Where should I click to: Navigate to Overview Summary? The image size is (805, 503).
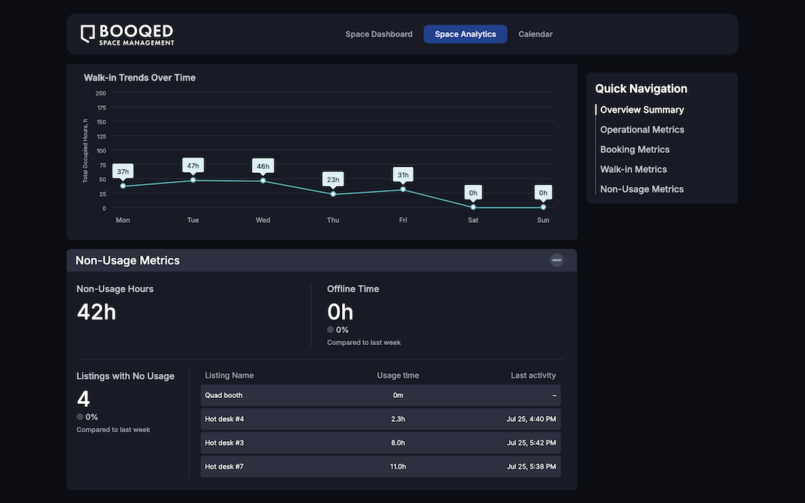pyautogui.click(x=642, y=110)
